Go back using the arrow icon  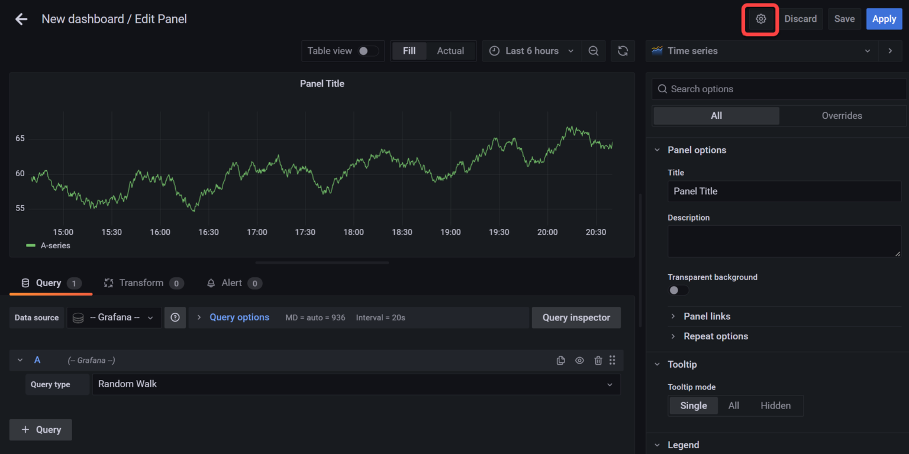[21, 19]
